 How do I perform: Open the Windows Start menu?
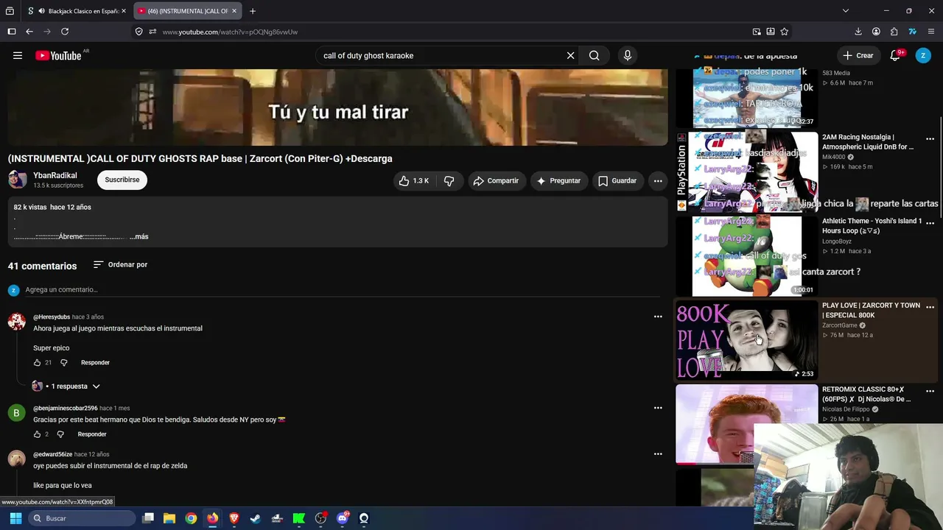(x=15, y=518)
